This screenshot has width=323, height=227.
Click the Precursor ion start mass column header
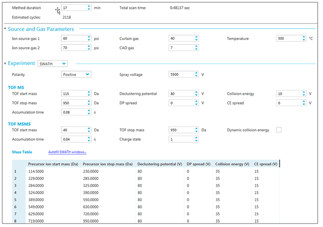53,164
